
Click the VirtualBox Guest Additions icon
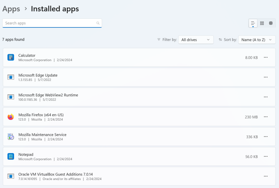[x=11, y=176]
